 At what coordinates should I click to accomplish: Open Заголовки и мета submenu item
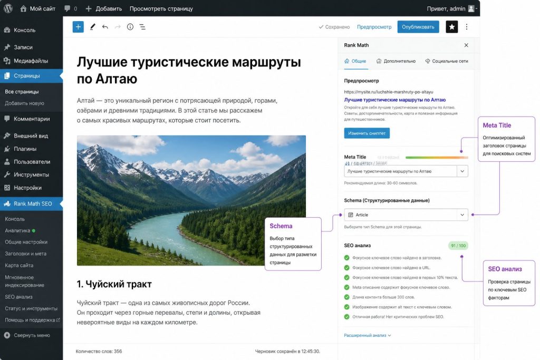click(25, 254)
